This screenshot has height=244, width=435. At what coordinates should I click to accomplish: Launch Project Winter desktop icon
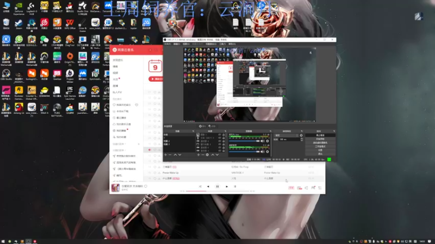tap(70, 75)
